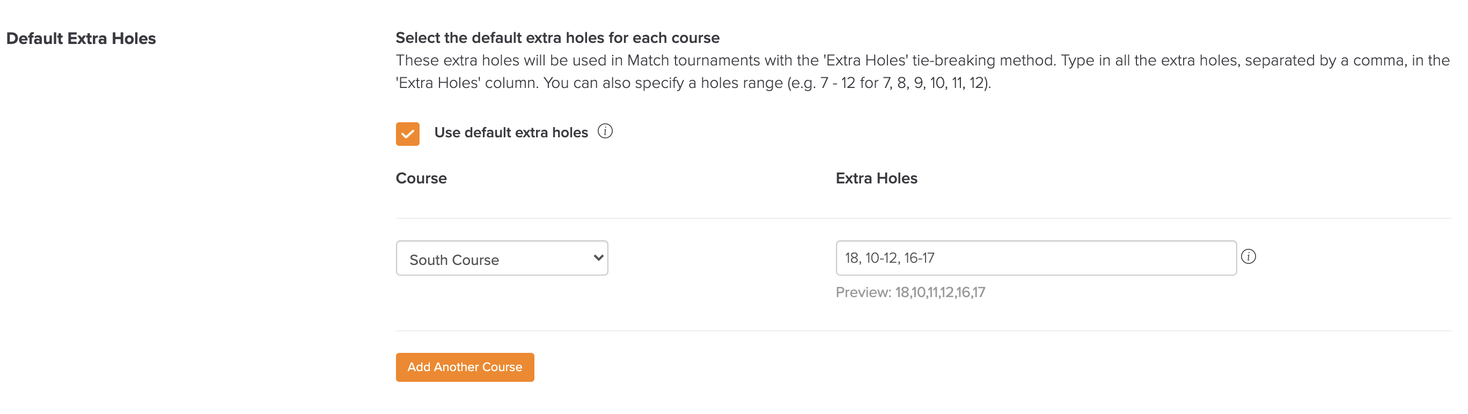The height and width of the screenshot is (414, 1468).
Task: Click the Preview: 18,10,11,12,16,17 text
Action: (x=910, y=293)
